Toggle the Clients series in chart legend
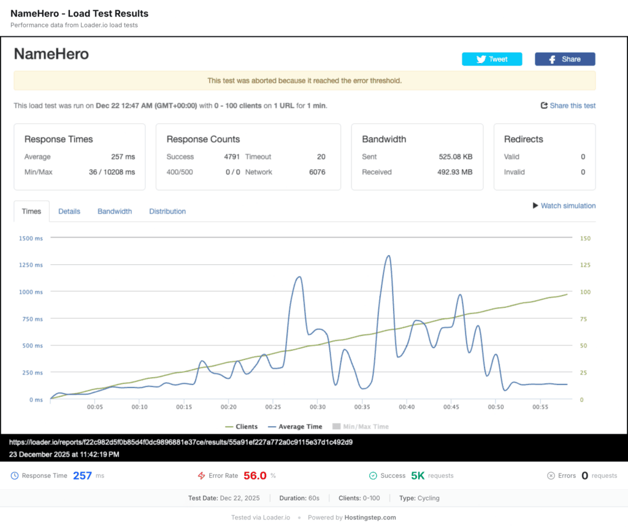The width and height of the screenshot is (628, 528). coord(242,427)
